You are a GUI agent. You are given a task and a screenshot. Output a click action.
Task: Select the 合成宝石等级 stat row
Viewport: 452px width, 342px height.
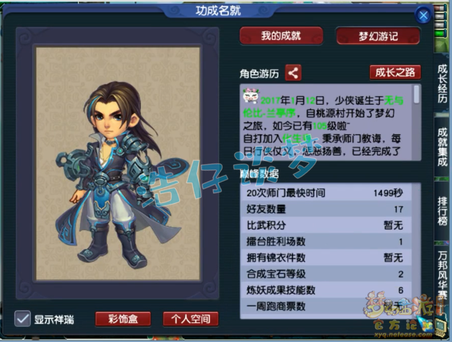(x=325, y=274)
